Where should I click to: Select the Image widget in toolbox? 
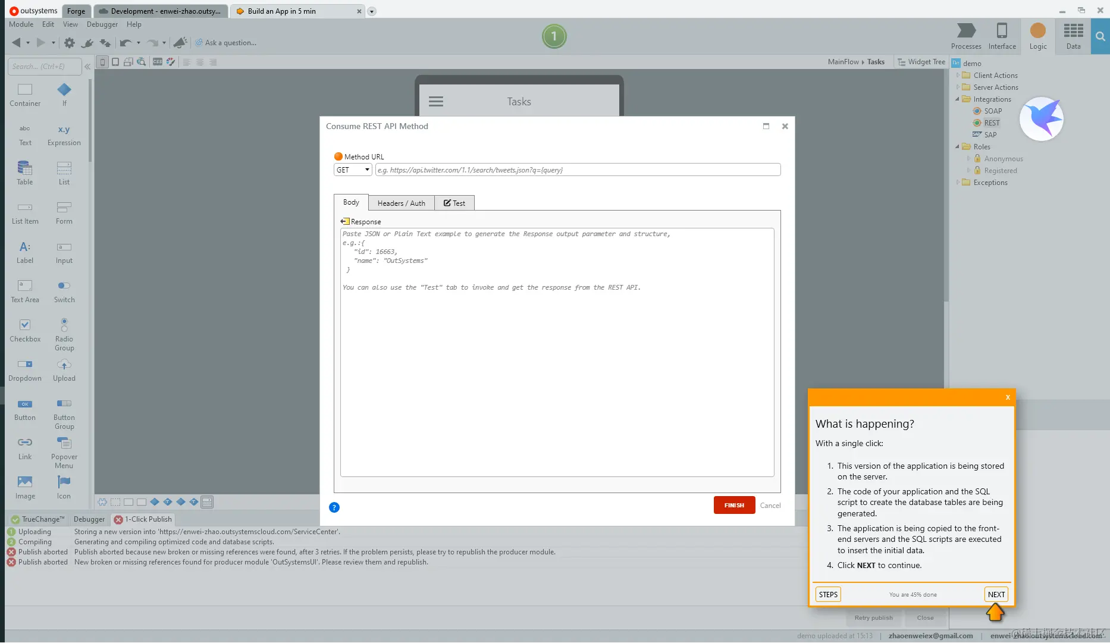(25, 488)
